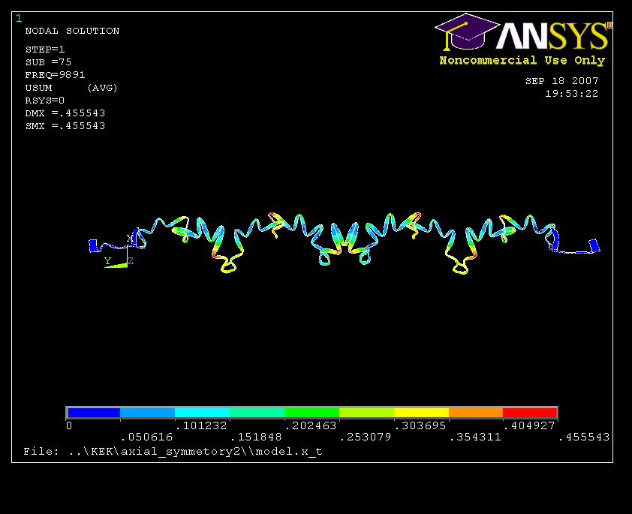Click legend value .101232

pos(201,425)
